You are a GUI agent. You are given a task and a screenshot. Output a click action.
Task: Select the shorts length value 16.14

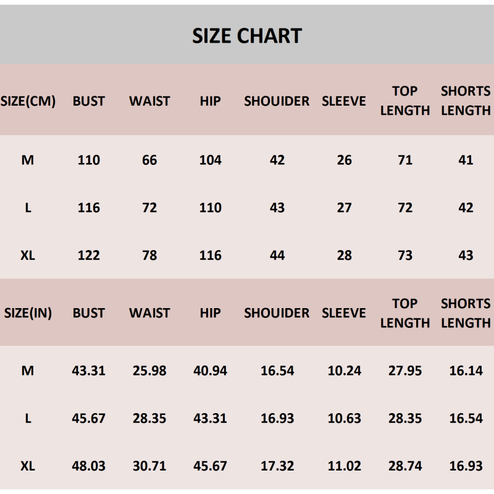click(x=466, y=371)
